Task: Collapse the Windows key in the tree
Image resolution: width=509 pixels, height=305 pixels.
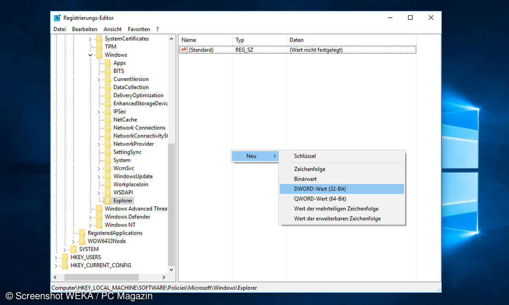Action: tap(90, 55)
